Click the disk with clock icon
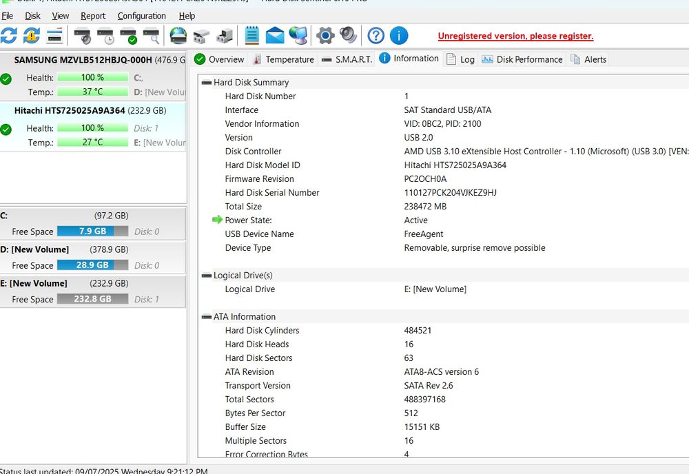The width and height of the screenshot is (689, 474). [x=106, y=36]
